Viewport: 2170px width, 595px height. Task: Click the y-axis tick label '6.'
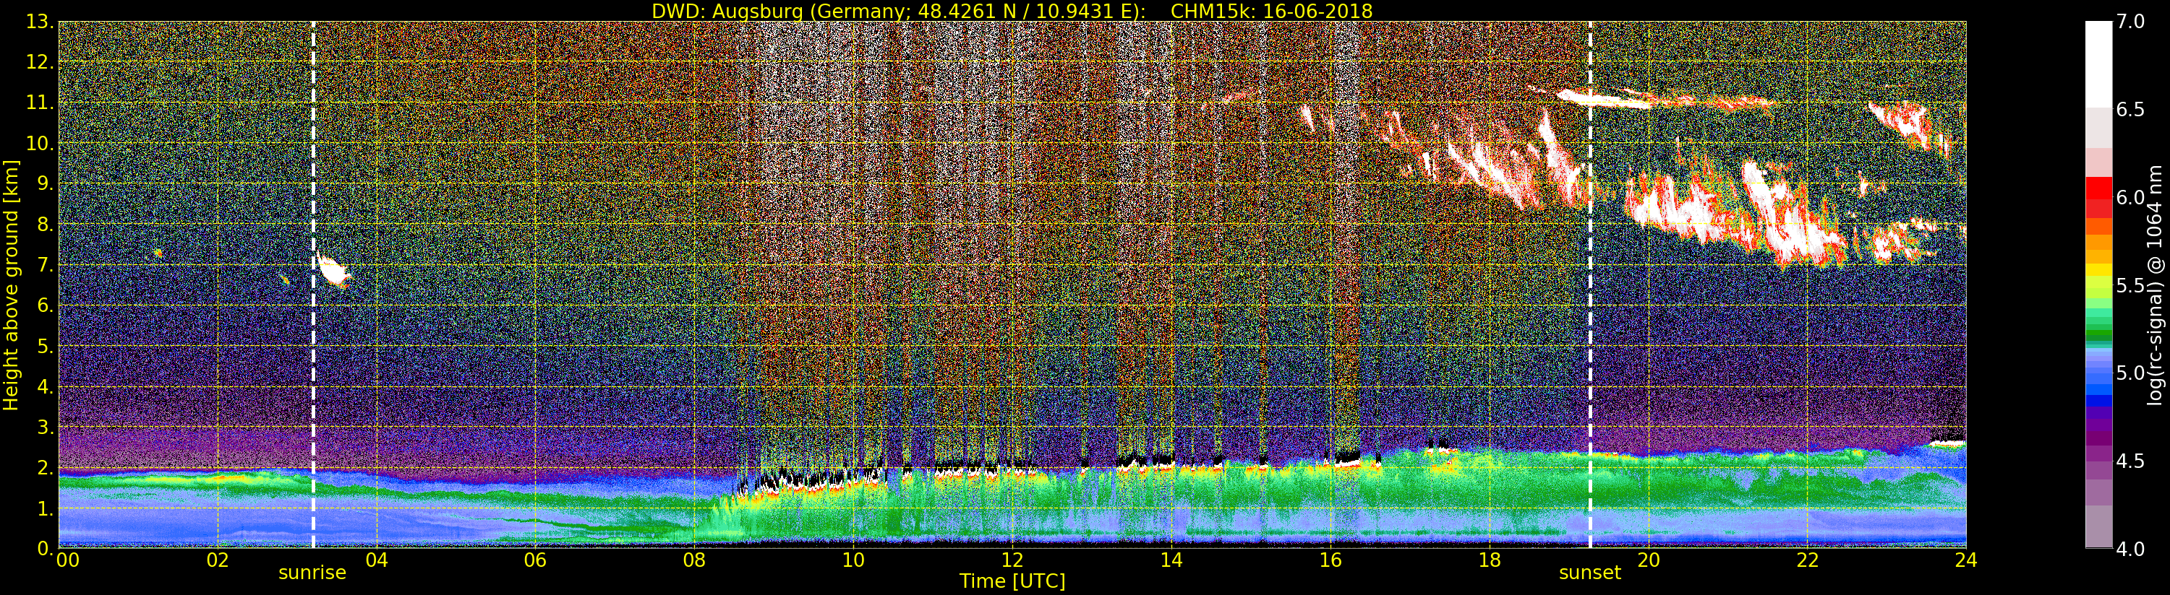[46, 305]
